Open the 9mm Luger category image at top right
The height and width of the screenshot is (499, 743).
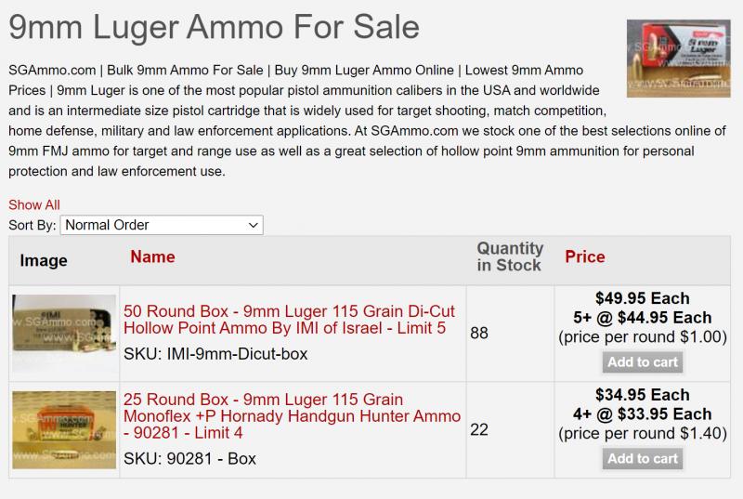[x=679, y=59]
